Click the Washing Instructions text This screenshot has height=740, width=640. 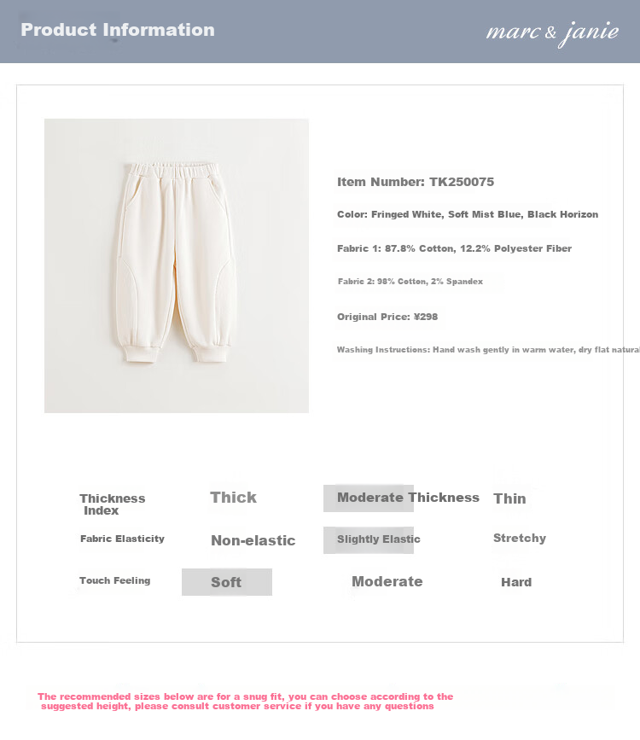(488, 350)
